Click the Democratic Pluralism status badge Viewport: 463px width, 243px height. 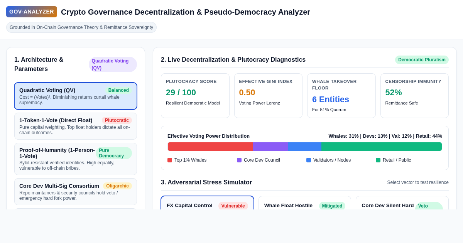422,60
